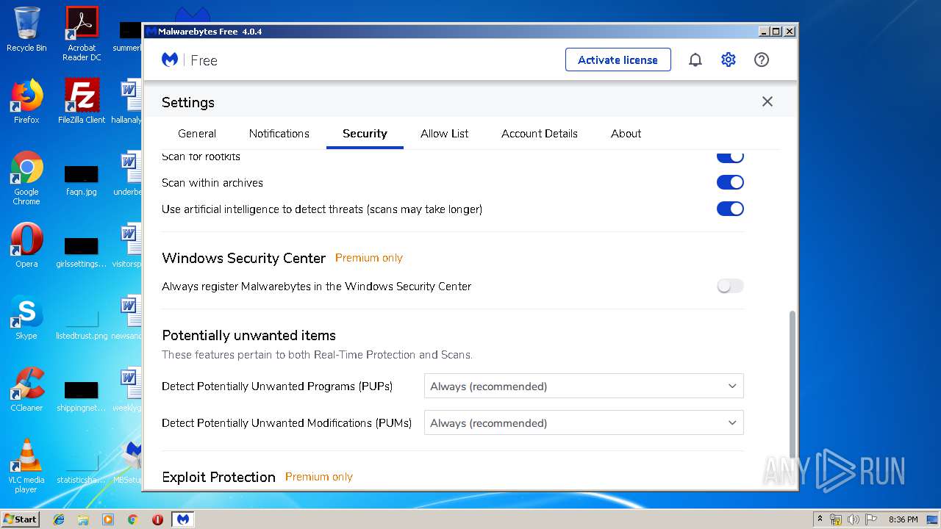Screen dimensions: 941x529
Task: Click the volume icon in system tray
Action: tap(853, 519)
